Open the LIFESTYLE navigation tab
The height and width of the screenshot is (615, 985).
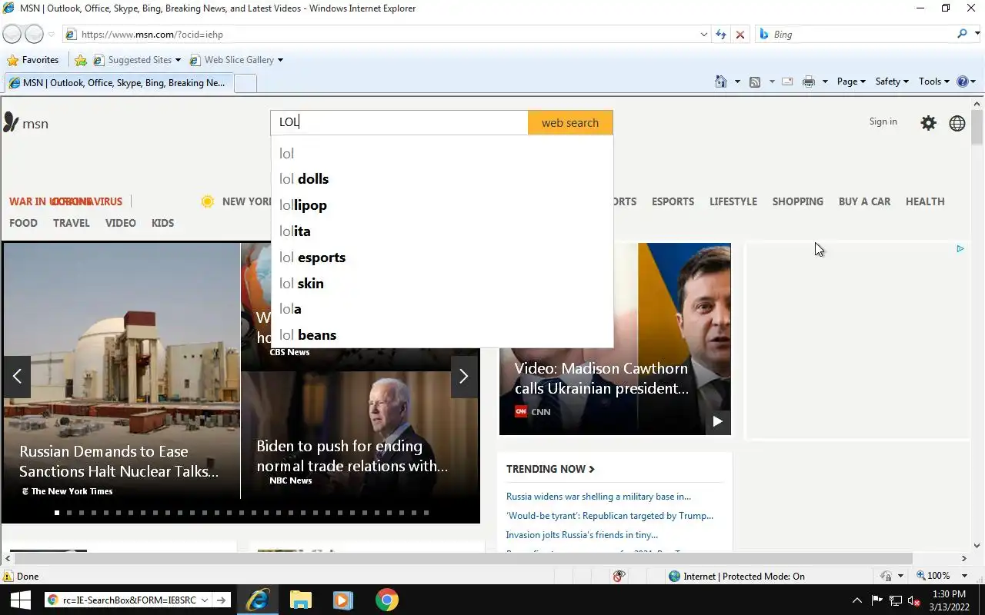click(x=733, y=201)
